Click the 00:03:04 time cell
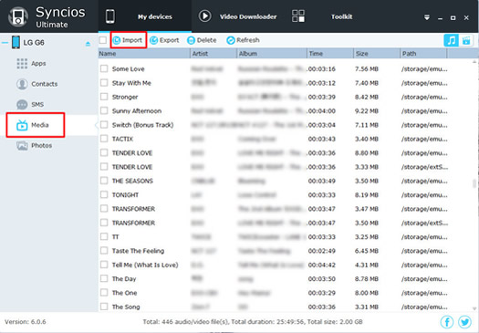 [322, 125]
